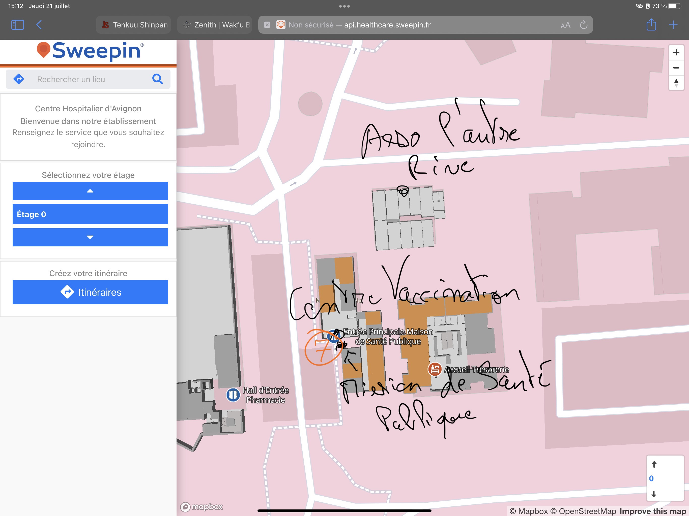Click the Étage 0 floor button
The height and width of the screenshot is (516, 689).
coord(90,214)
